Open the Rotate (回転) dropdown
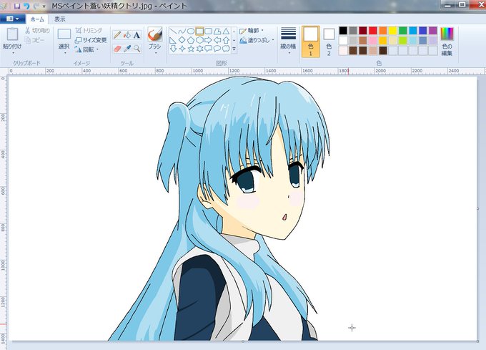This screenshot has width=486, height=350. [x=86, y=49]
